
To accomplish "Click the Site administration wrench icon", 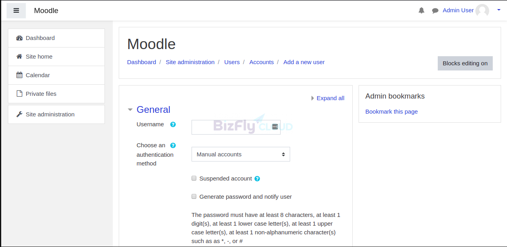I will (19, 114).
